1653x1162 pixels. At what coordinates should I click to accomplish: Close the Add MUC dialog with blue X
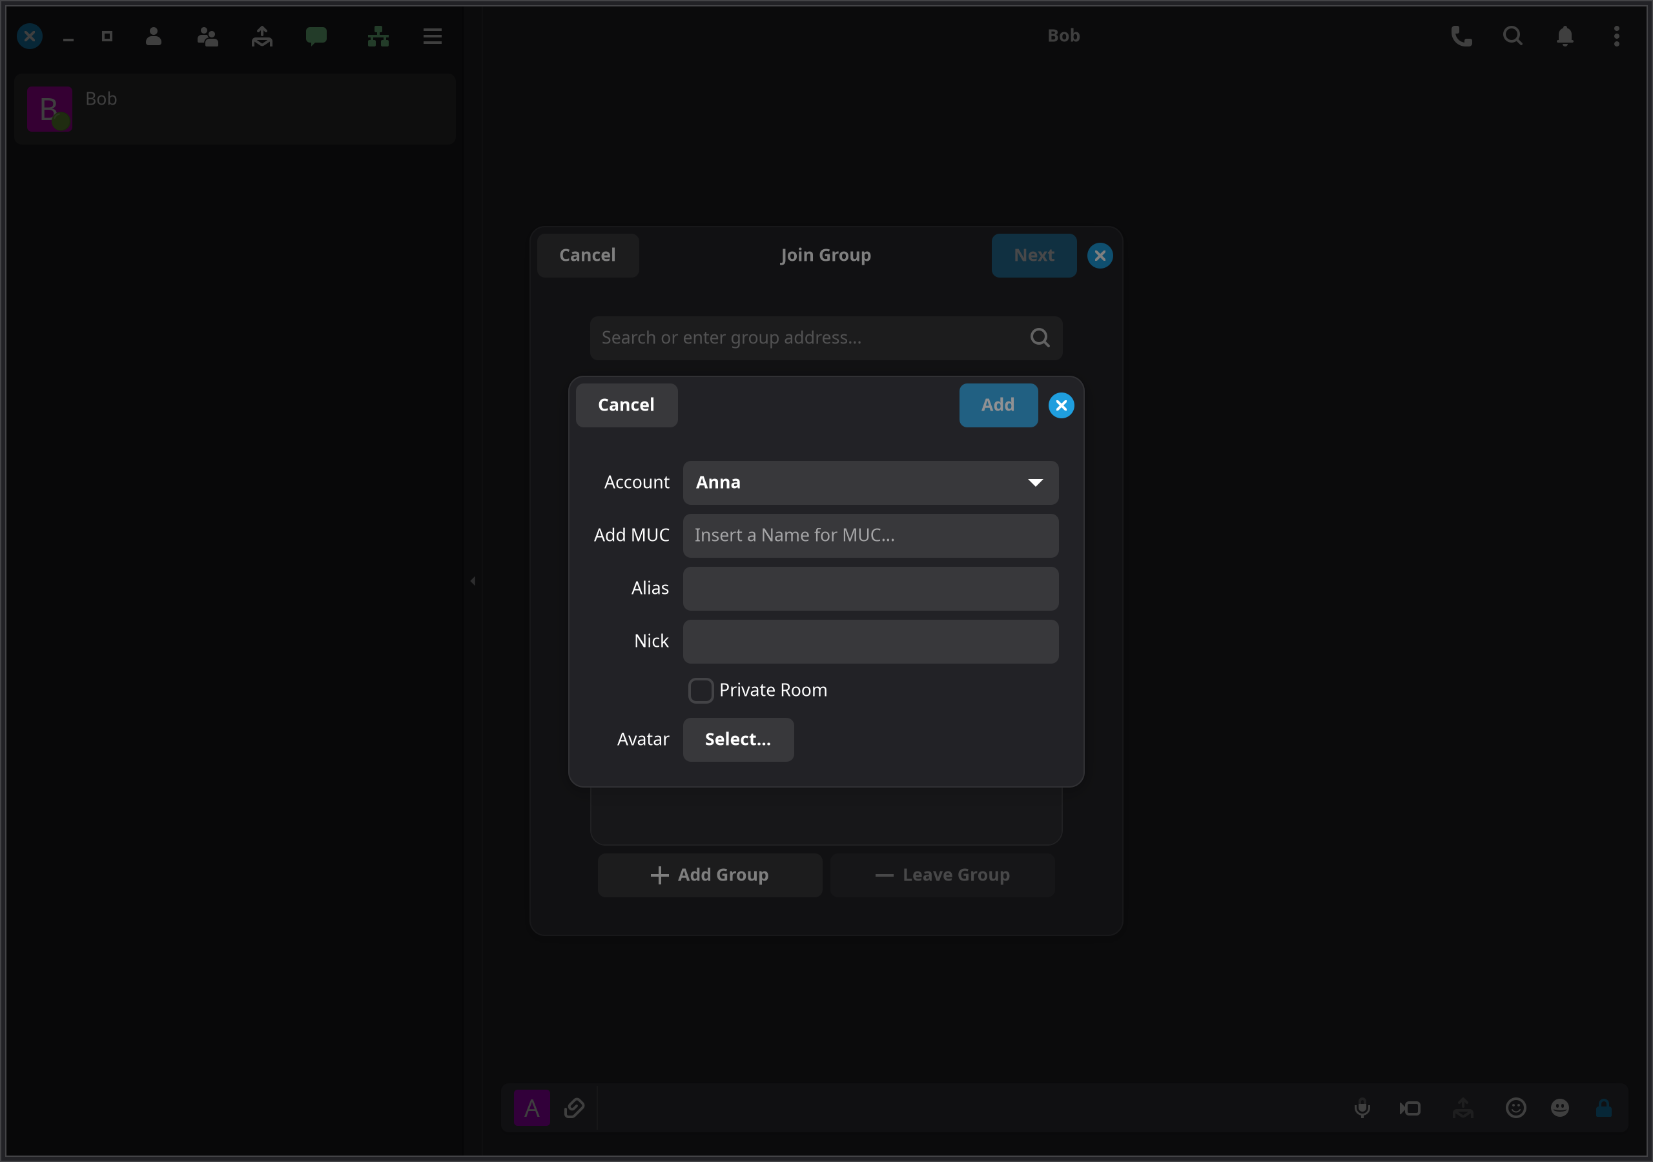point(1061,405)
